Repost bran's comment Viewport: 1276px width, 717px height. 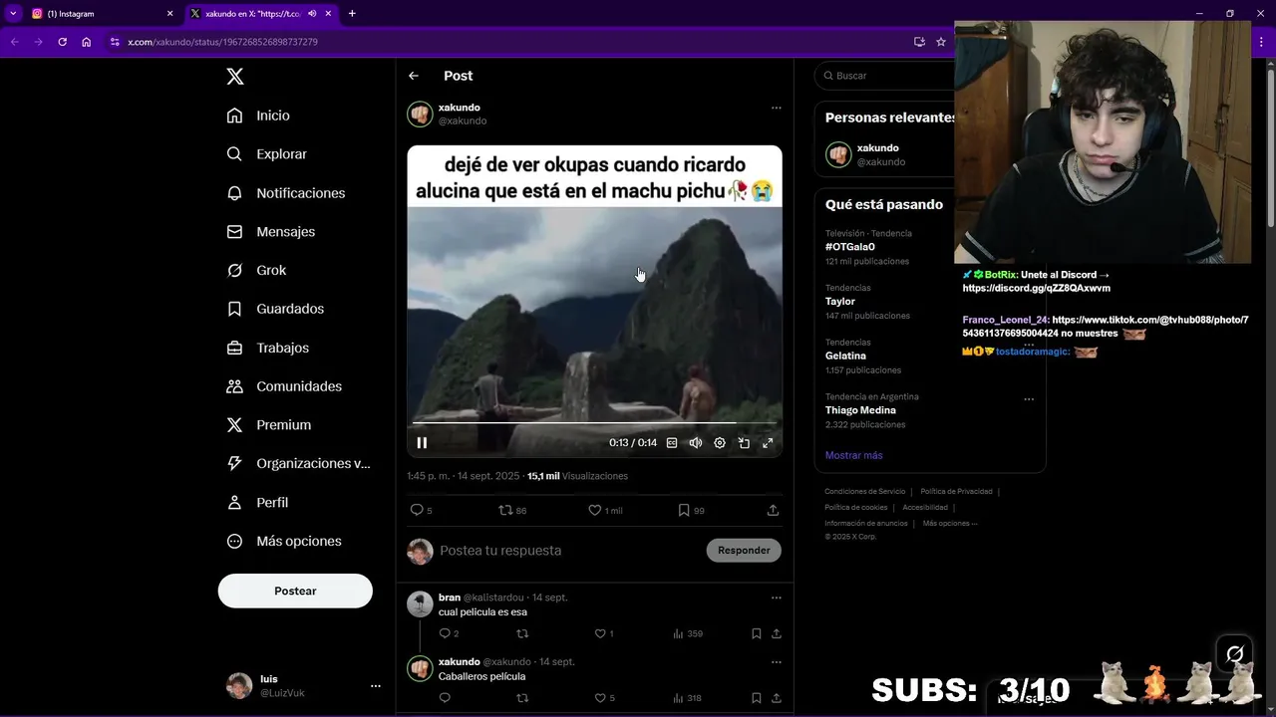tap(522, 633)
